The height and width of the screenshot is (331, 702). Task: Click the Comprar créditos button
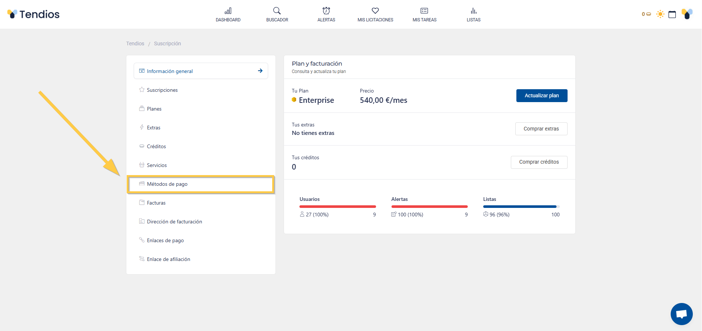coord(538,162)
